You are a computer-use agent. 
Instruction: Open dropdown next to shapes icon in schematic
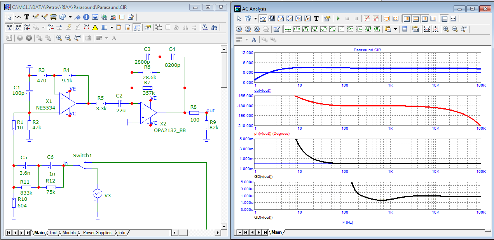tap(70, 17)
